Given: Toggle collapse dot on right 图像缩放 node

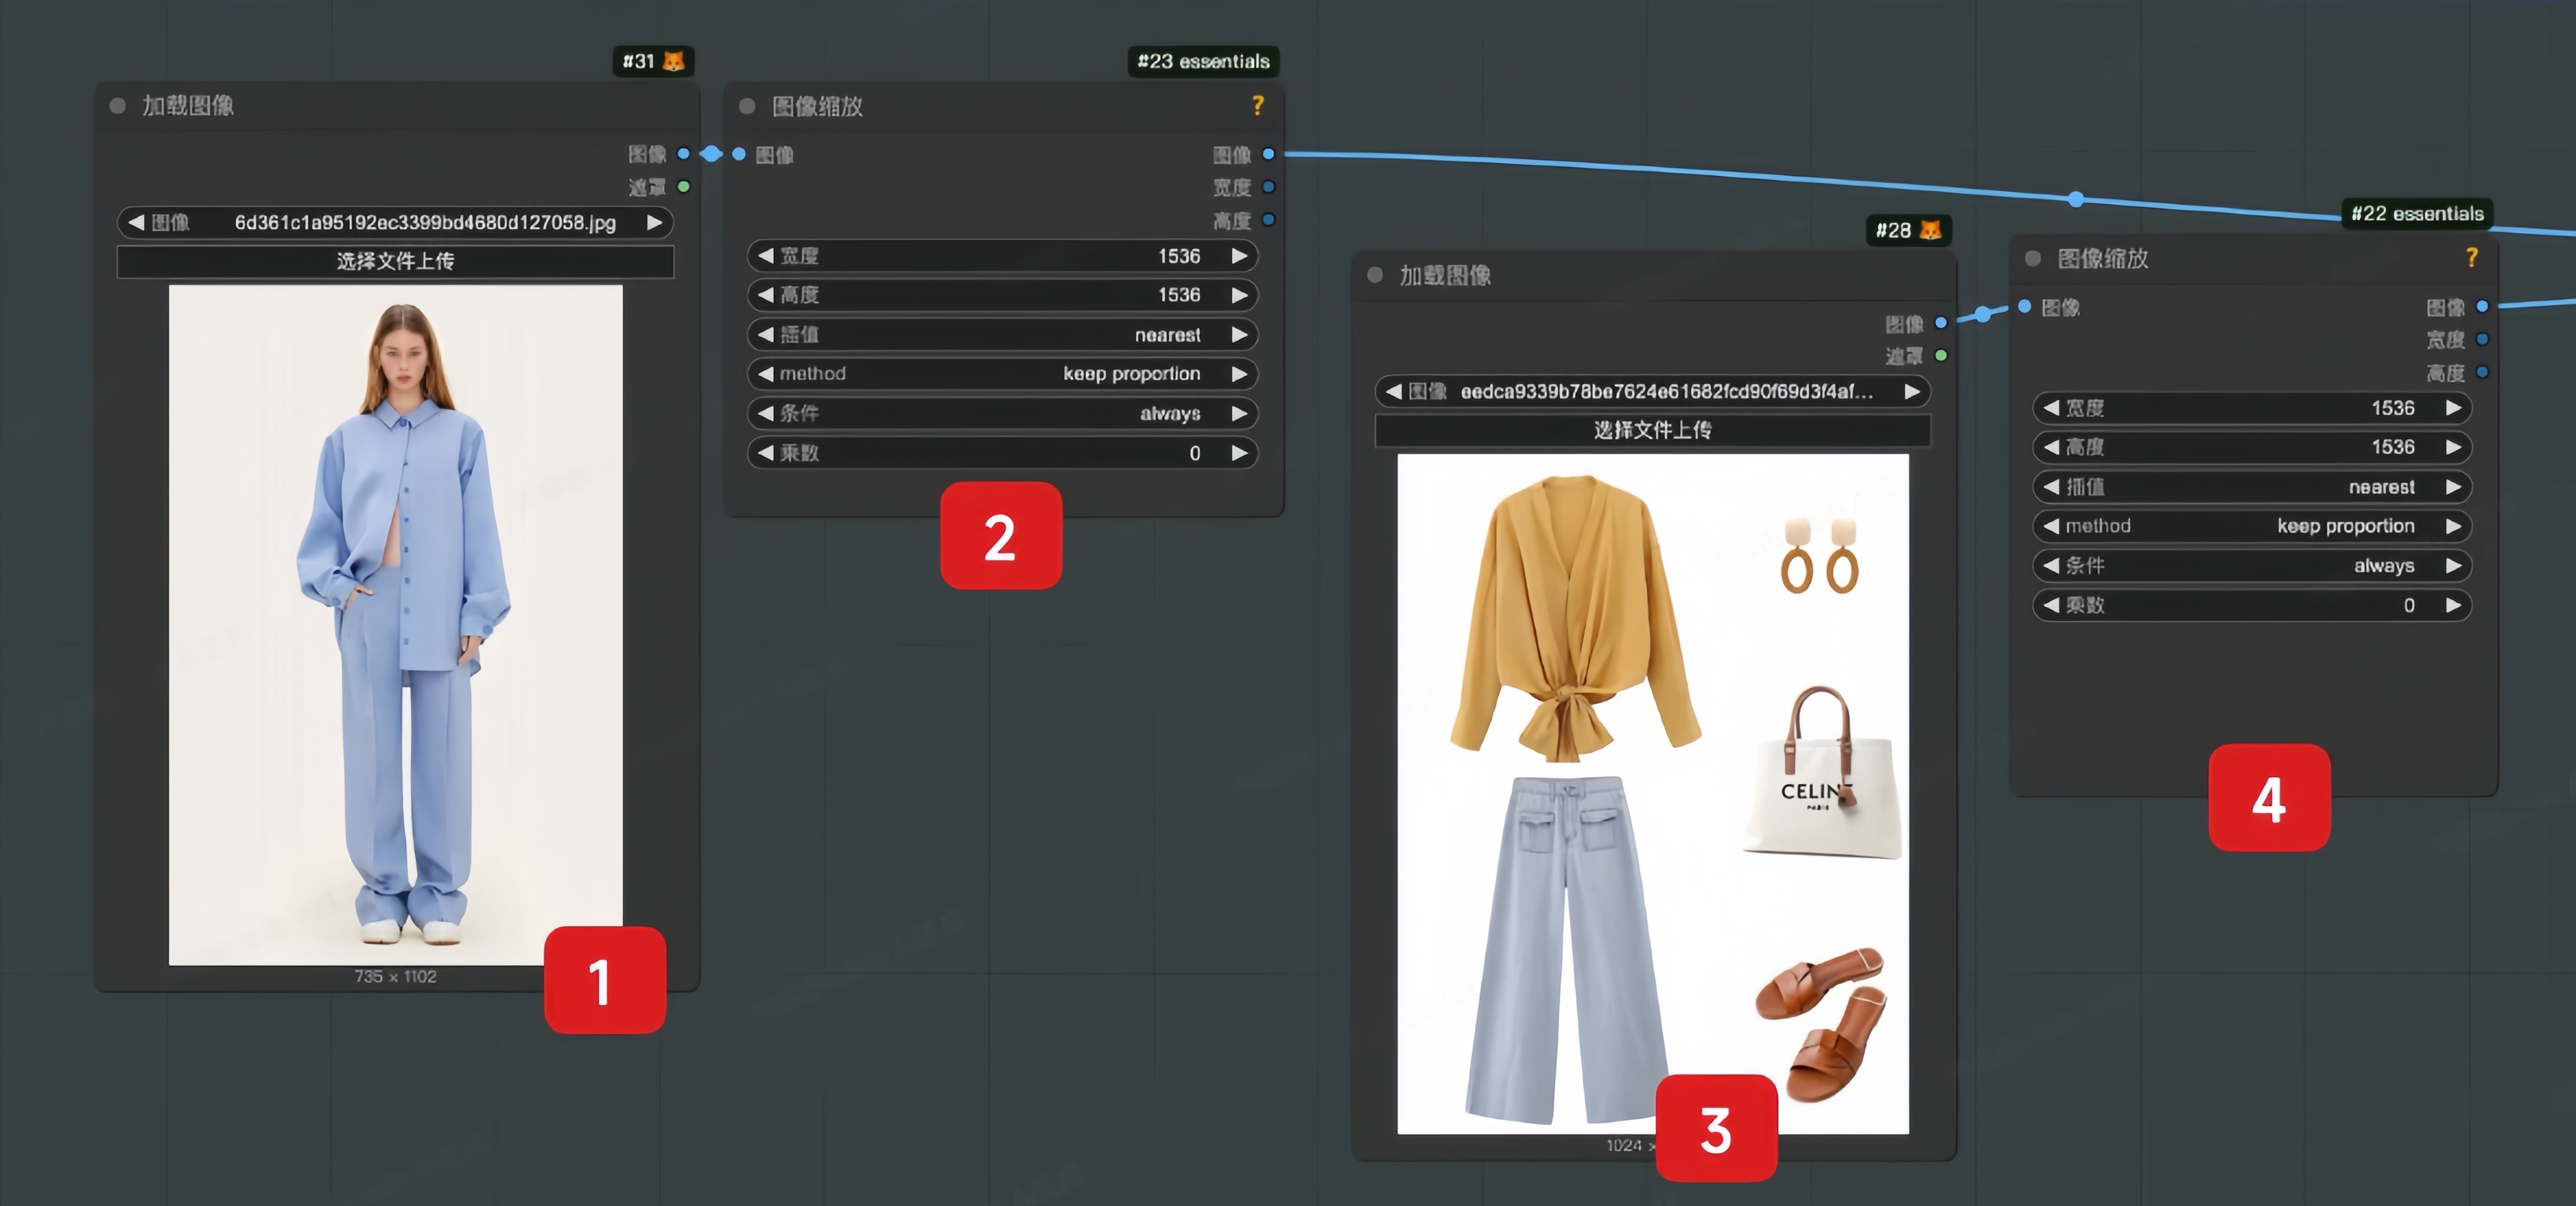Looking at the screenshot, I should coord(2032,258).
